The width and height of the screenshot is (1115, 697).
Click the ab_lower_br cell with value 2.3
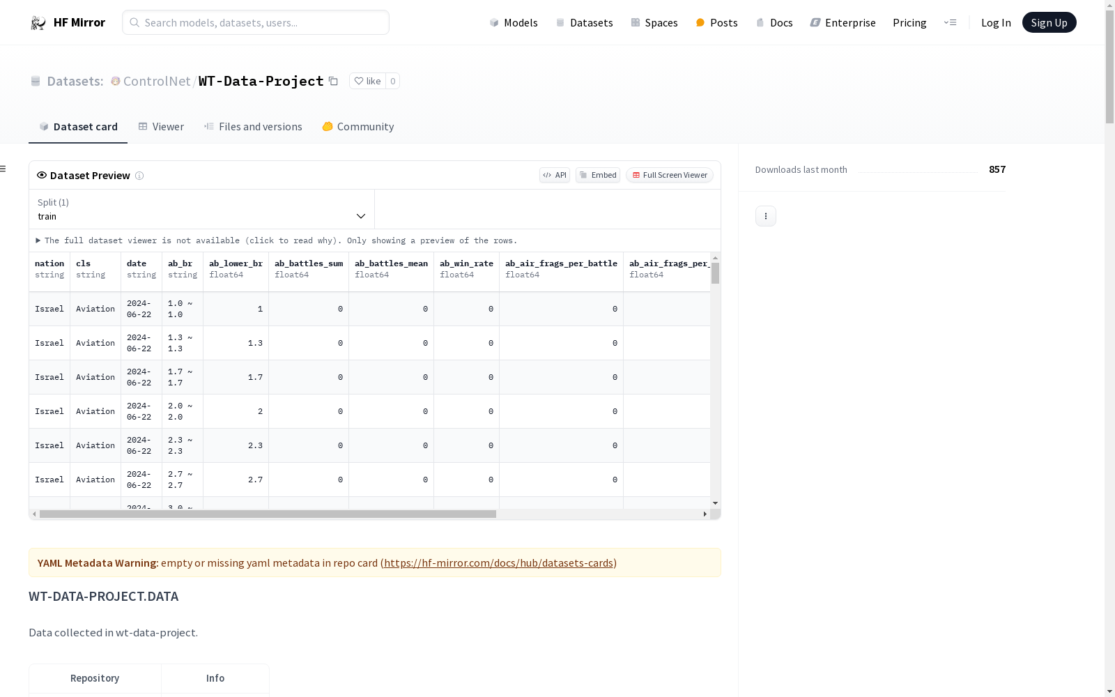236,445
